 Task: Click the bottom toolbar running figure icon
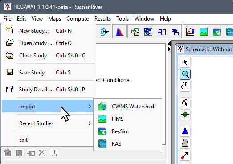tap(55, 153)
